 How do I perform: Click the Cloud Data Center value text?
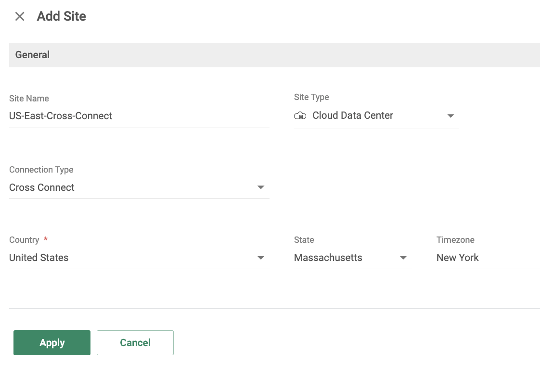coord(353,115)
